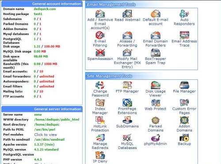Click the Read Webmail text link
221x164 pixels.
[127, 20]
